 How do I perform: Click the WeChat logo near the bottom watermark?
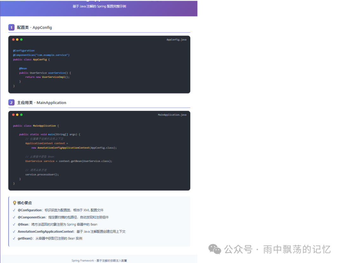pos(215,250)
